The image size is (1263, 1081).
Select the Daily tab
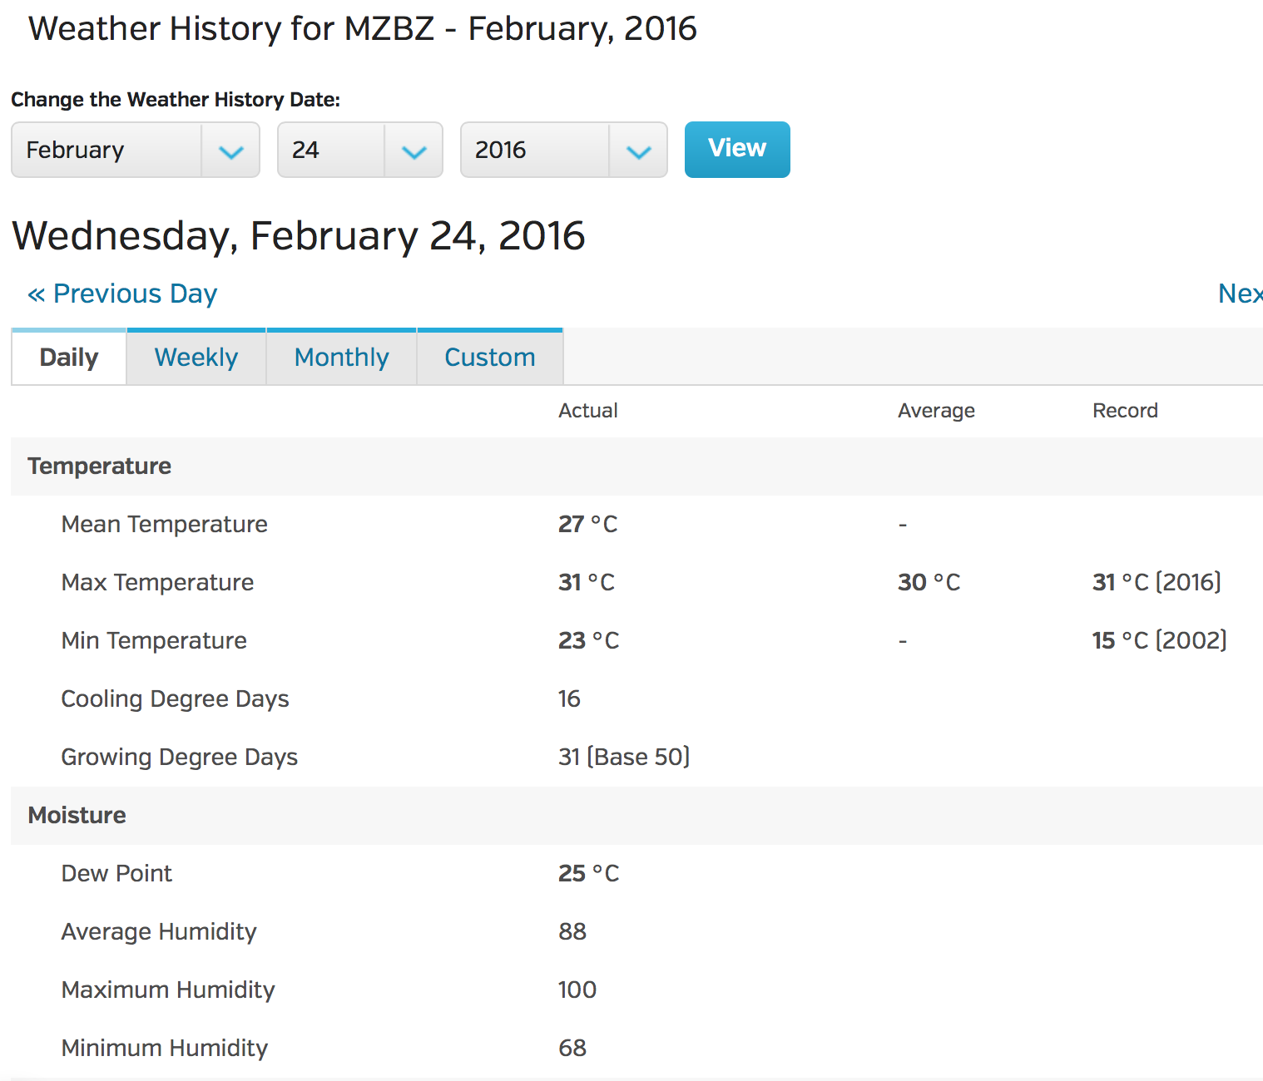click(x=69, y=358)
